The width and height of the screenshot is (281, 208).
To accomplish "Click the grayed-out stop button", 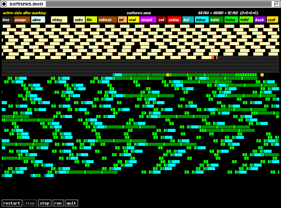I will point(30,203).
